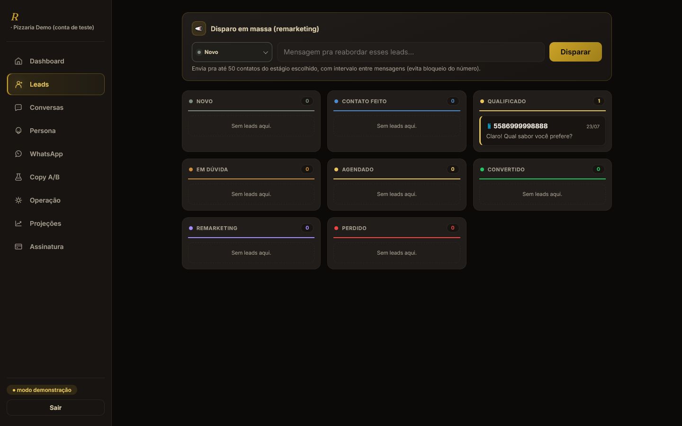Click the Operação gear icon

click(18, 200)
